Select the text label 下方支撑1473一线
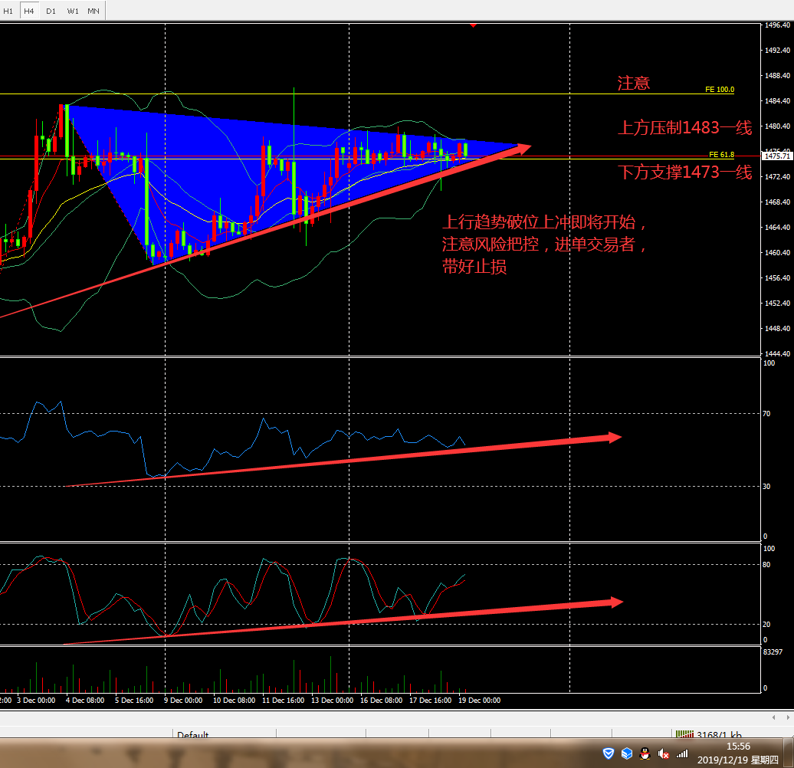Viewport: 794px width, 768px height. 684,172
